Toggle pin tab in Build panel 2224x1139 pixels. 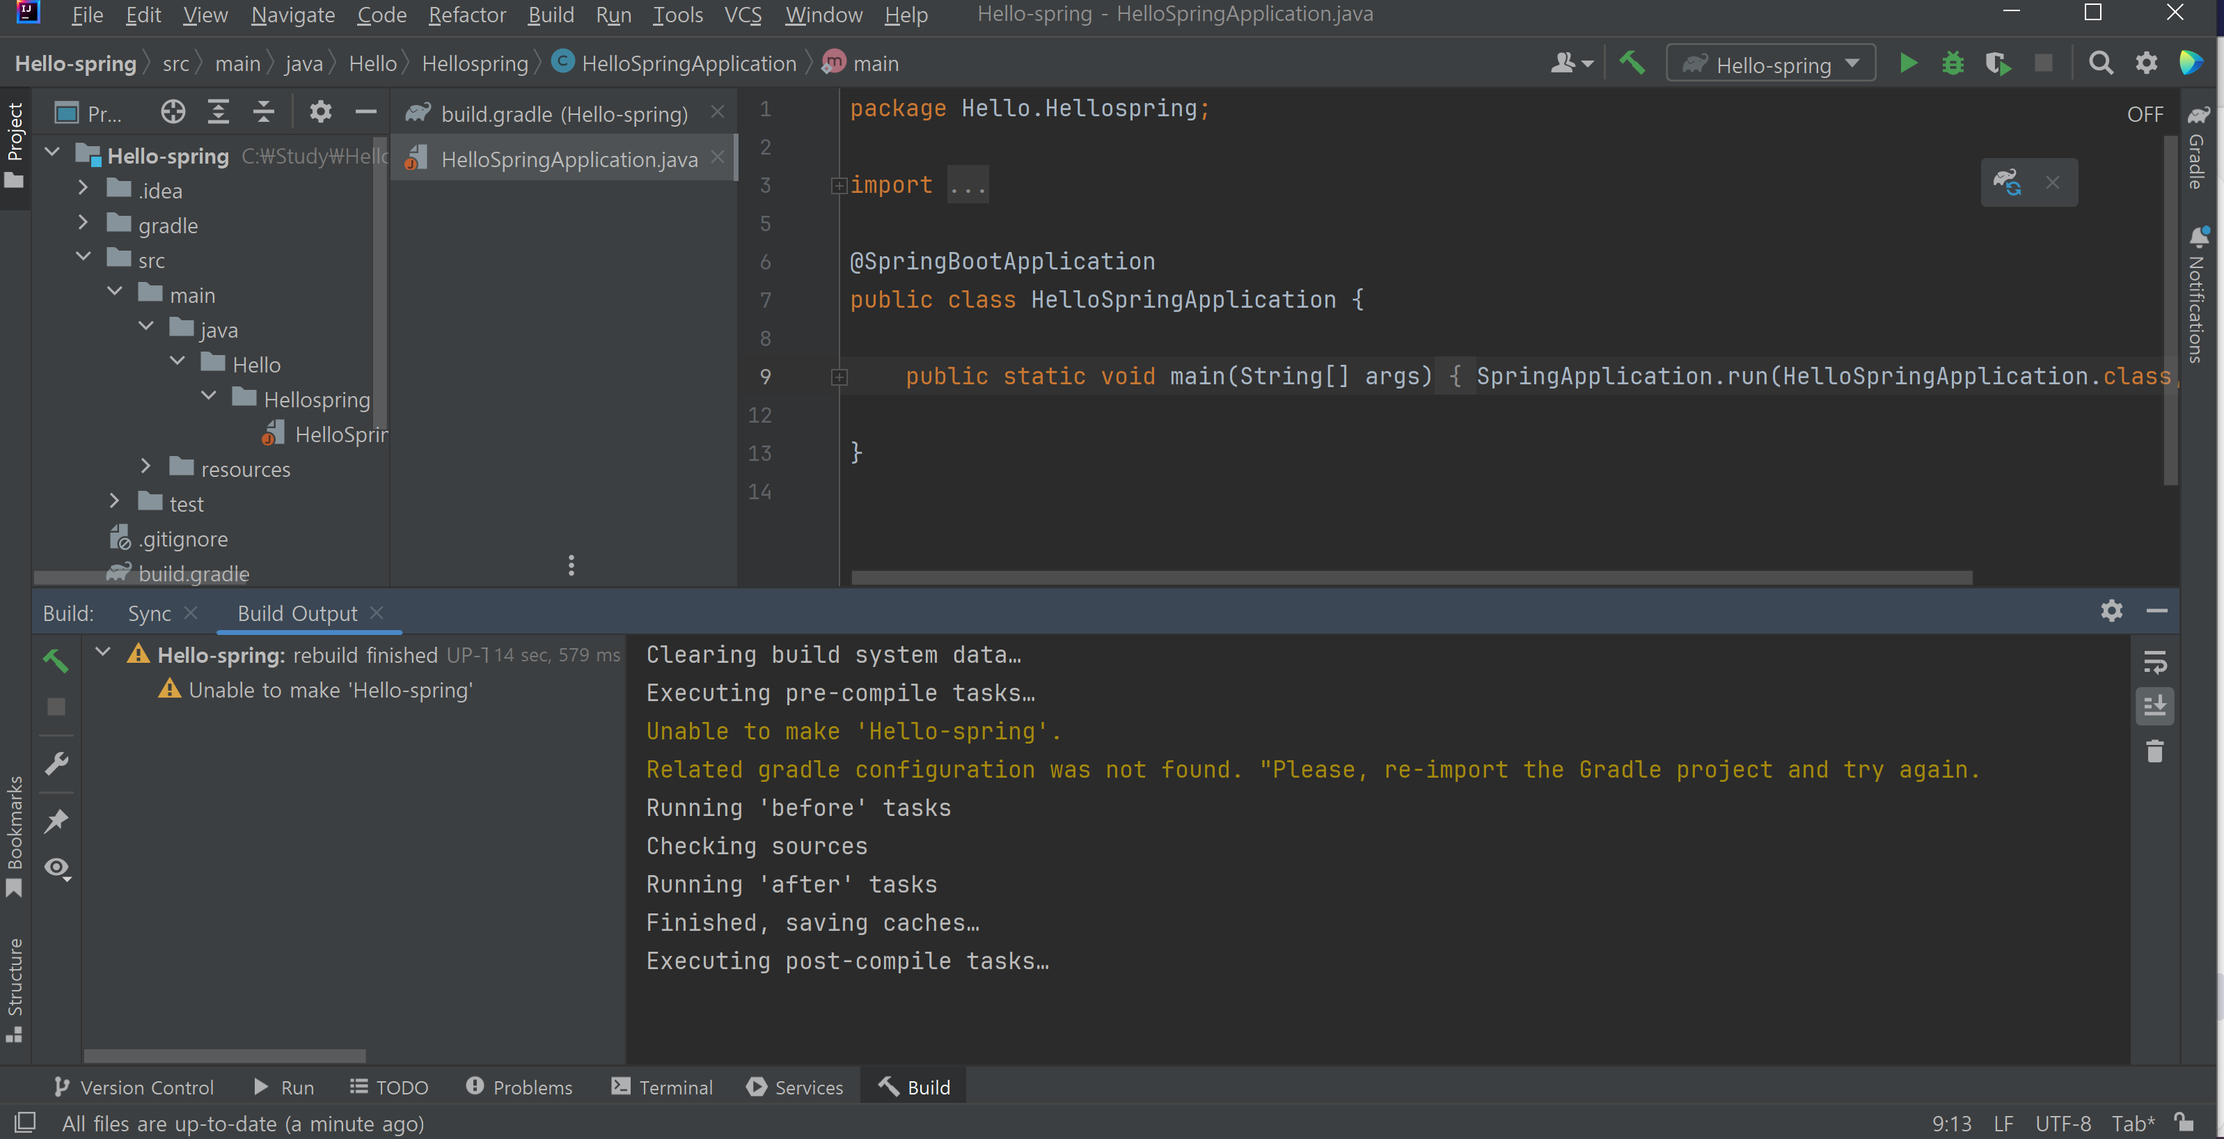[x=56, y=820]
